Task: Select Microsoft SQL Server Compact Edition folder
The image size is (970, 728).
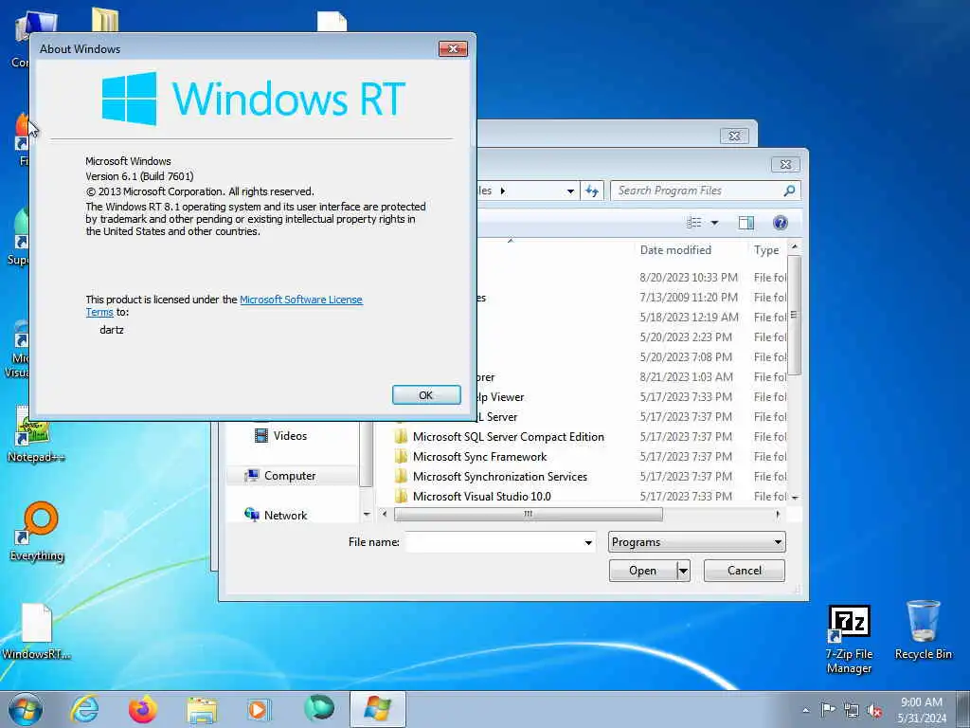Action: pyautogui.click(x=509, y=436)
